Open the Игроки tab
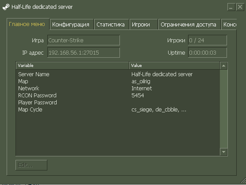 [x=143, y=25]
